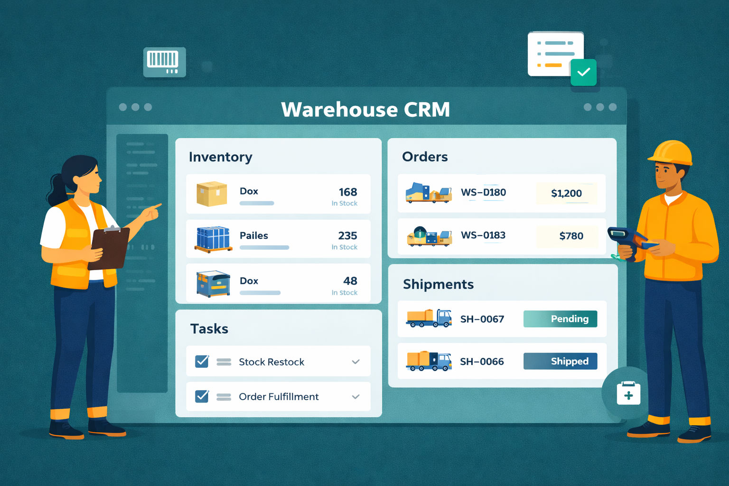
Task: Expand the Order Fulfillment task details
Action: [355, 396]
